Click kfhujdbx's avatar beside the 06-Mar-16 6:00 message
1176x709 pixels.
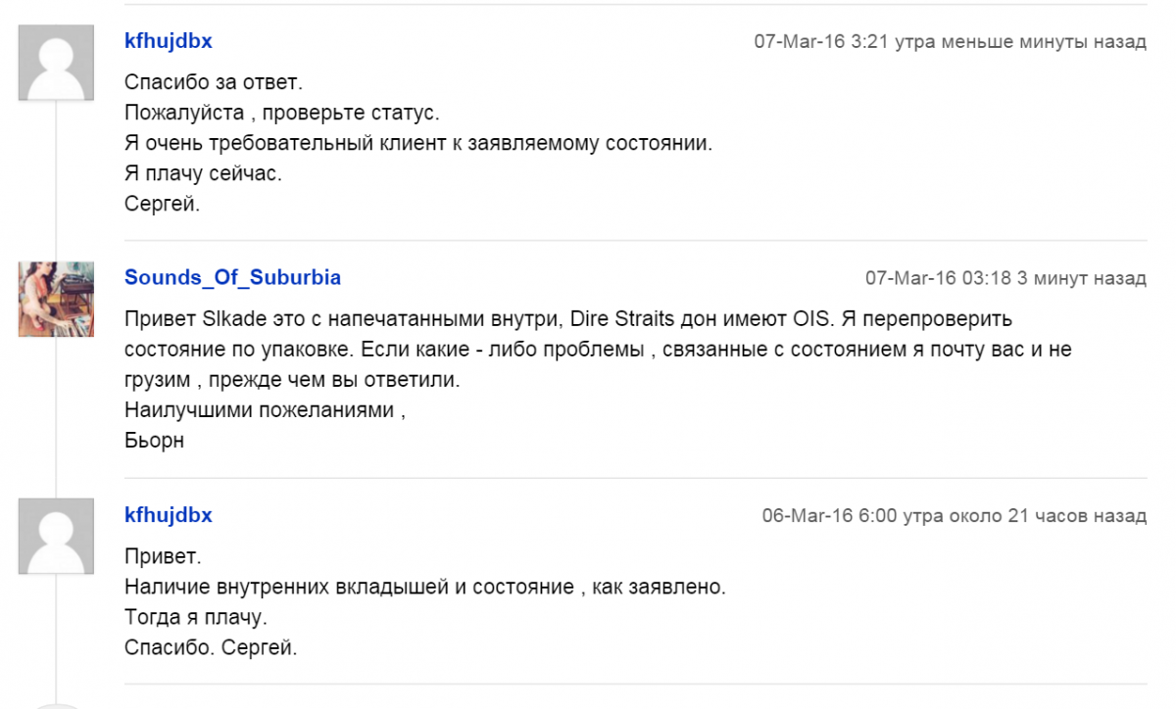[56, 536]
